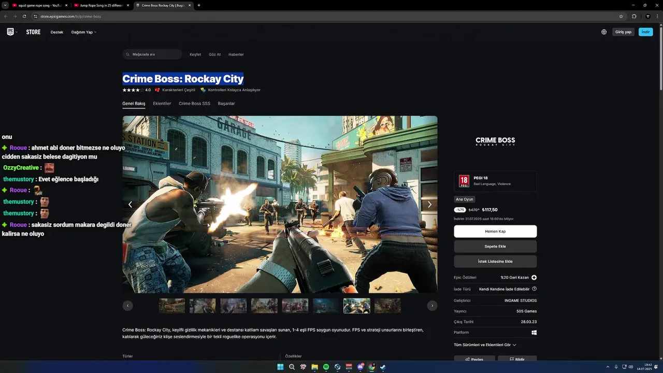Viewport: 663px width, 373px height.
Task: Click the Hemen Kap button
Action: 495,231
